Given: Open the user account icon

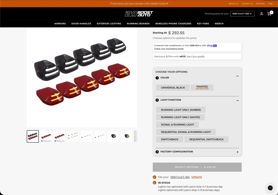Looking at the screenshot, I should click(x=261, y=14).
